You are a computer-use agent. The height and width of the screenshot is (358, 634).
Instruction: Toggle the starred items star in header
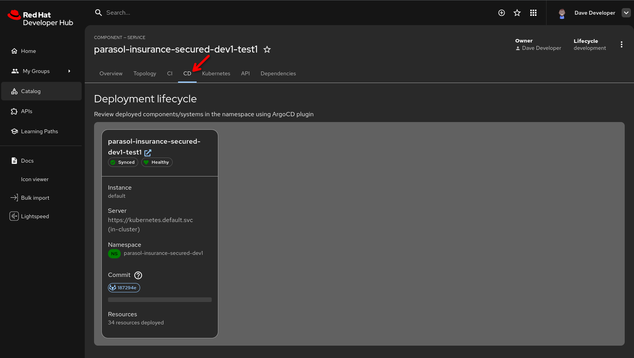(x=517, y=13)
